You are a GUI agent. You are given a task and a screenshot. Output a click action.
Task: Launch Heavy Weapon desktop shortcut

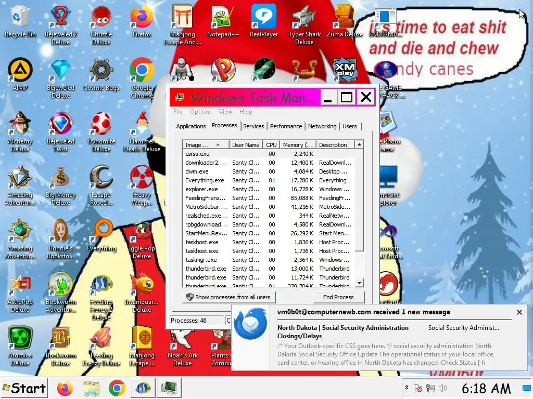pyautogui.click(x=142, y=185)
